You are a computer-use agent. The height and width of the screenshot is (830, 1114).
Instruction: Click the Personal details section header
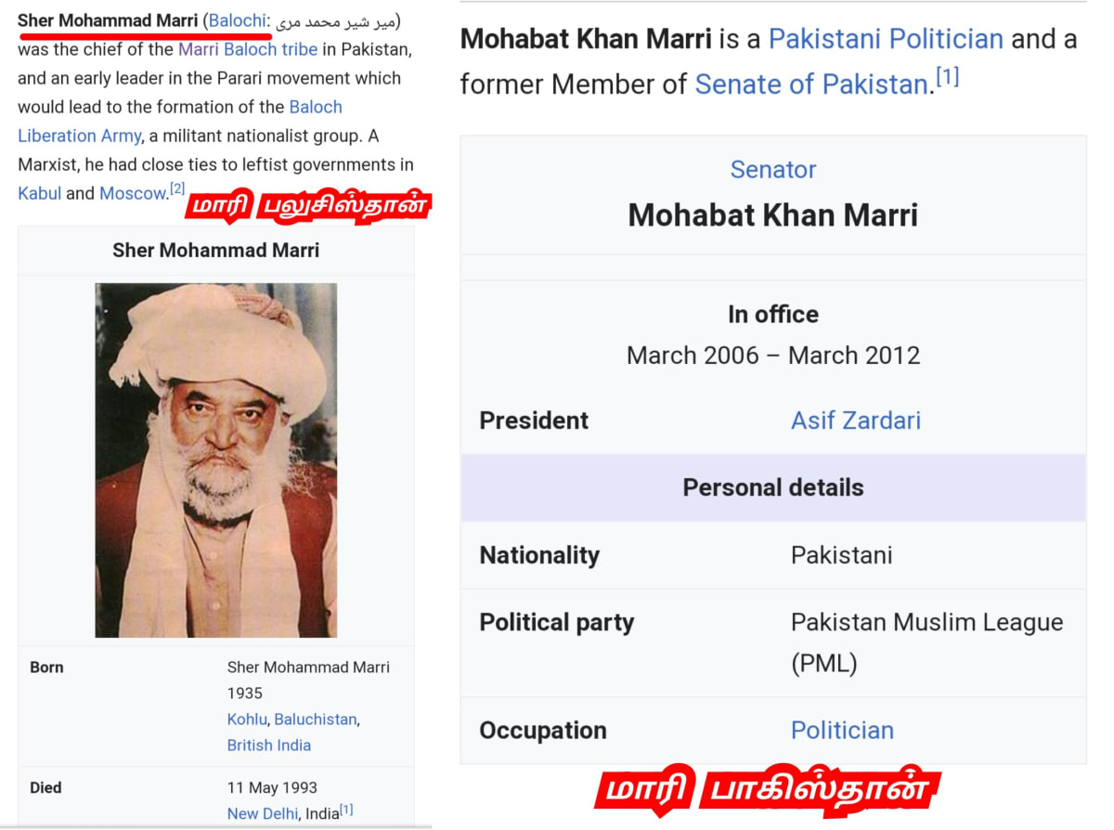point(773,487)
